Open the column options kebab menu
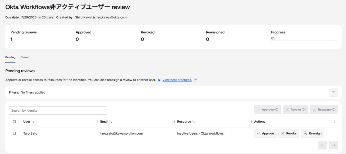 (x=334, y=122)
